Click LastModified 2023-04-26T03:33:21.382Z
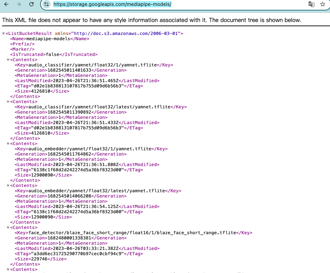330x273 pixels. coord(86,248)
